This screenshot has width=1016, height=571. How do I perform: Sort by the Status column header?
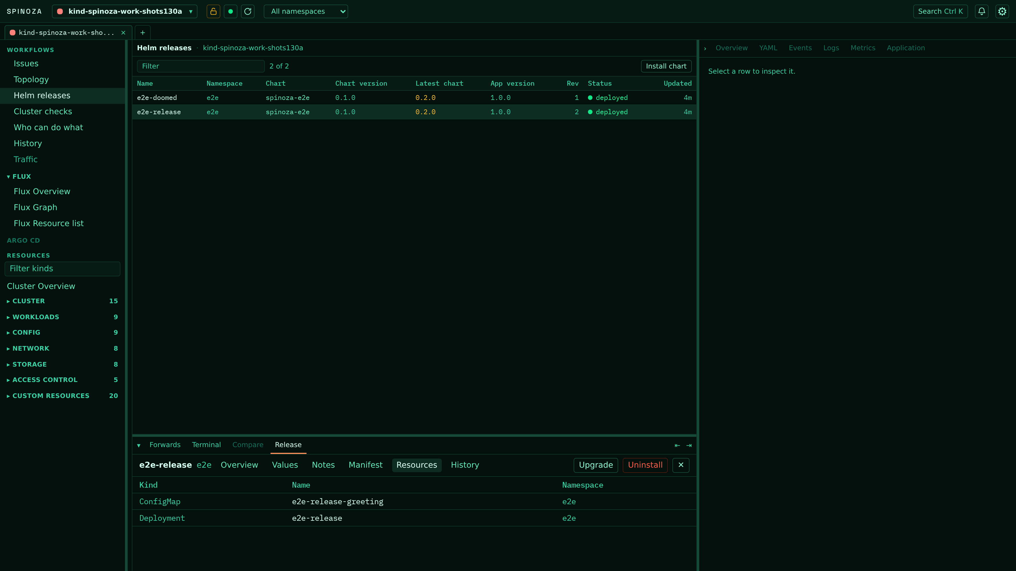600,84
